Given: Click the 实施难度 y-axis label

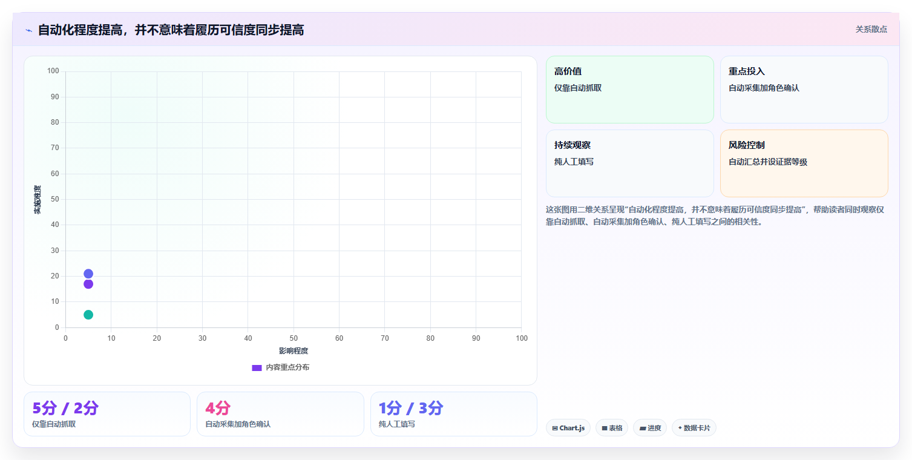Looking at the screenshot, I should [x=38, y=200].
